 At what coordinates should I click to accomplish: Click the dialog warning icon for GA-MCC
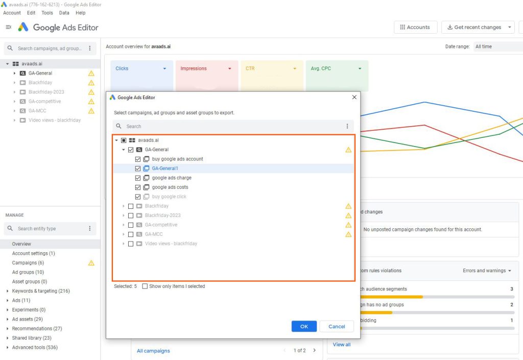pos(348,234)
